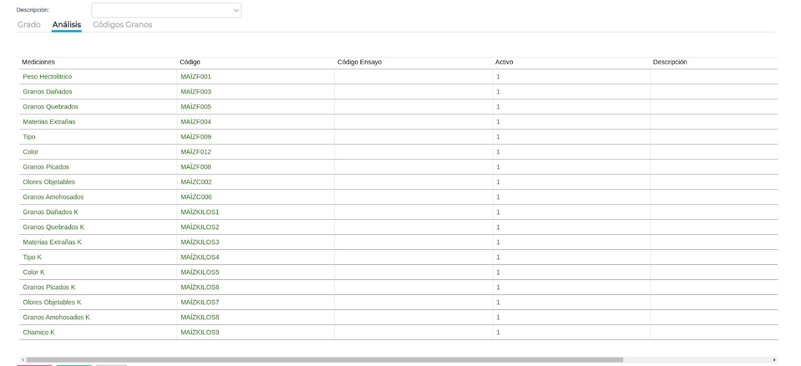Screen dimensions: 801x366
Task: Click the code "MAÍZKILOS3"
Action: pos(200,242)
